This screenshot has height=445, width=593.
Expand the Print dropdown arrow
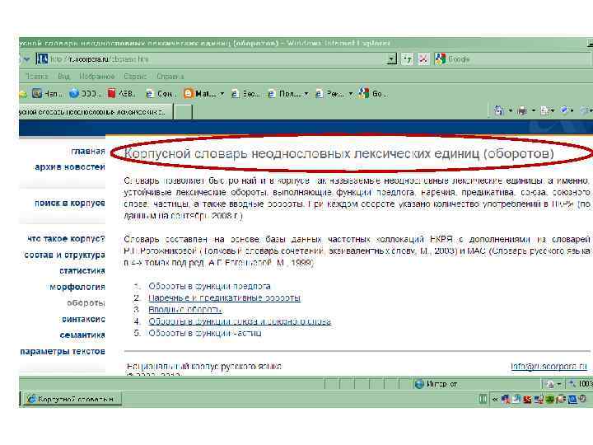533,111
